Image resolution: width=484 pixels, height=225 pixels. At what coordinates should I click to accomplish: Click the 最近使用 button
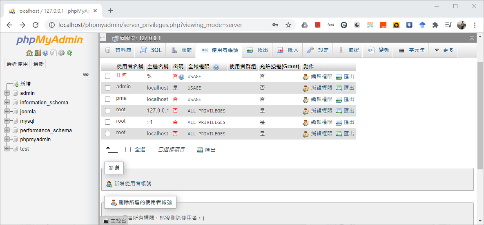click(x=17, y=64)
